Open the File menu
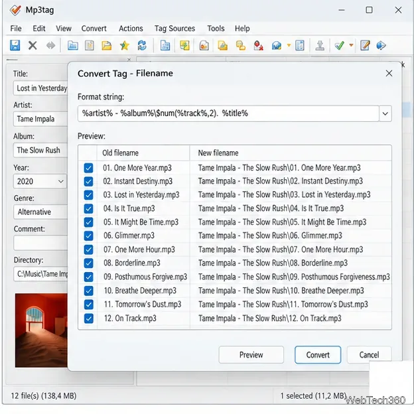This screenshot has height=414, width=414. tap(16, 29)
